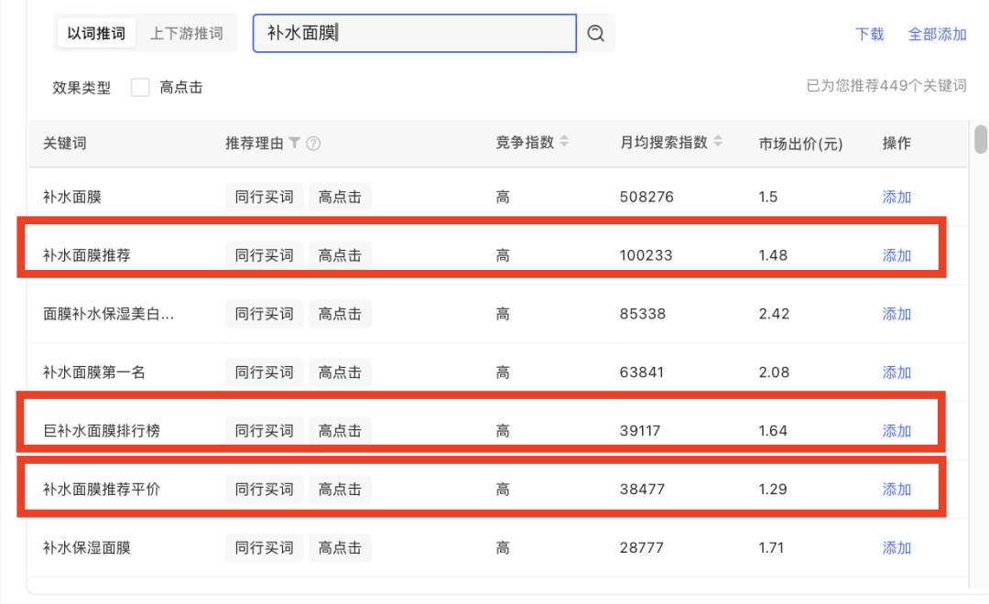Click the 下载 link

[869, 34]
